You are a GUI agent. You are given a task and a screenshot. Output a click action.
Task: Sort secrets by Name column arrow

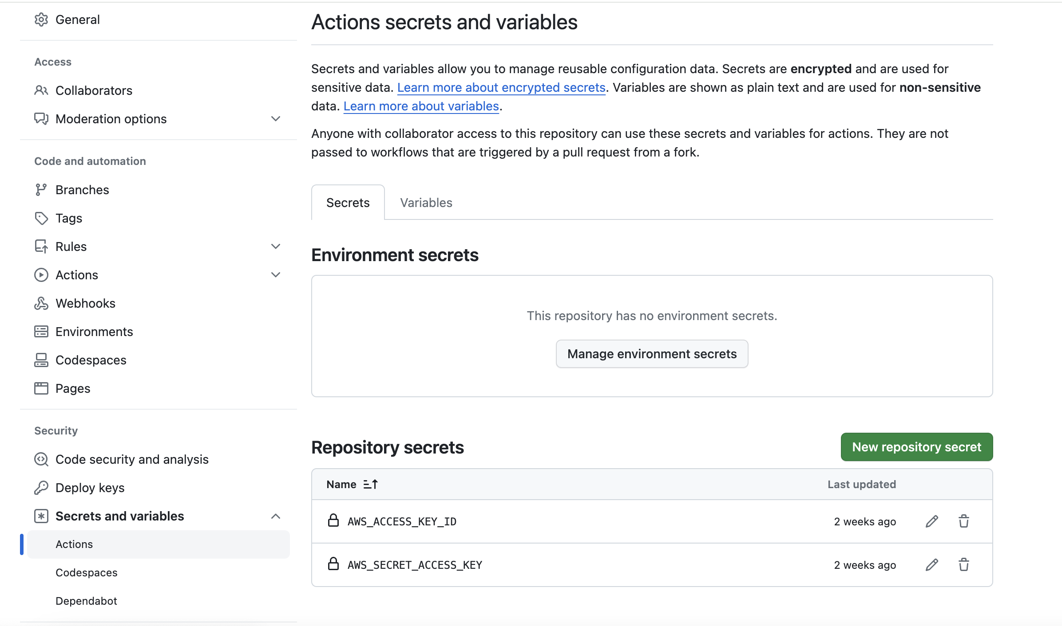coord(370,484)
